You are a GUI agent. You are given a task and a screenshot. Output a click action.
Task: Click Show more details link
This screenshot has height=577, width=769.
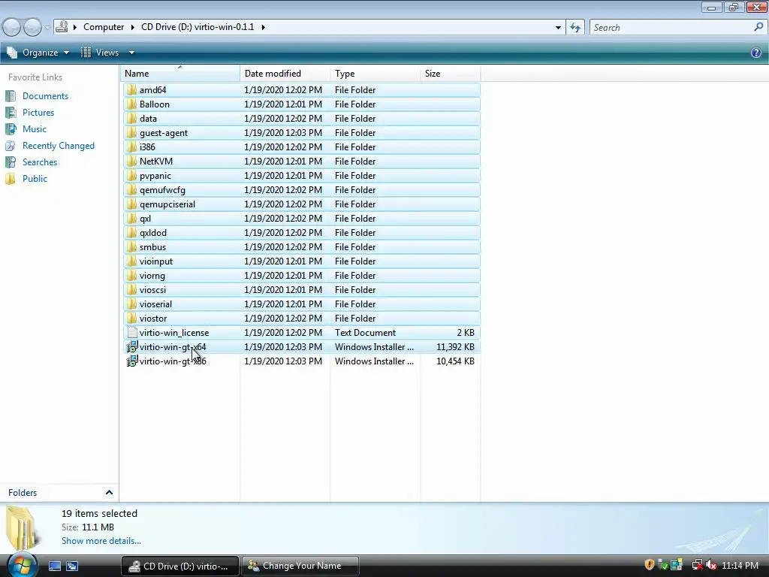[101, 541]
